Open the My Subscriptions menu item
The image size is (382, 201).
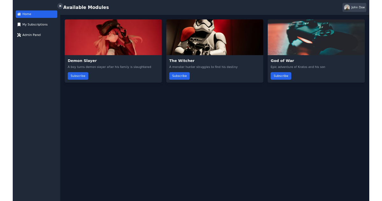point(36,25)
